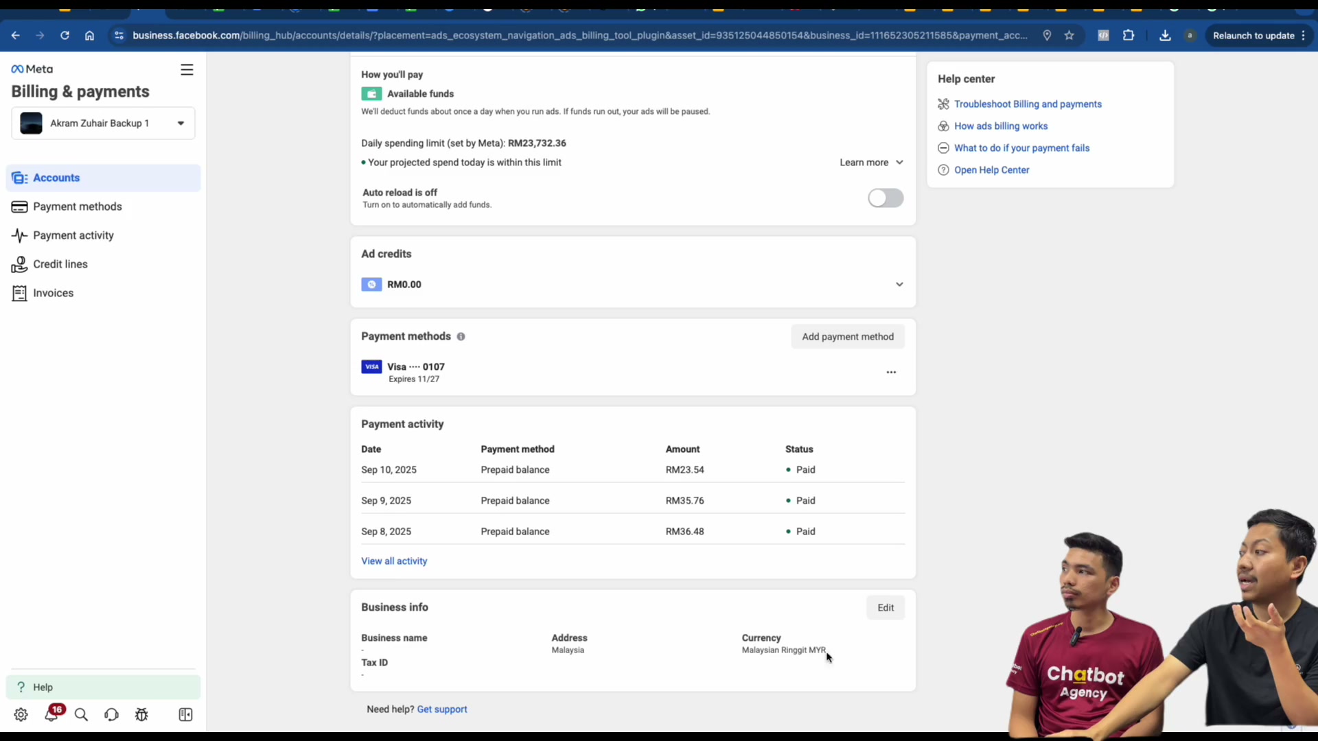Turn on the Auto reload toggle
The height and width of the screenshot is (741, 1318).
886,198
